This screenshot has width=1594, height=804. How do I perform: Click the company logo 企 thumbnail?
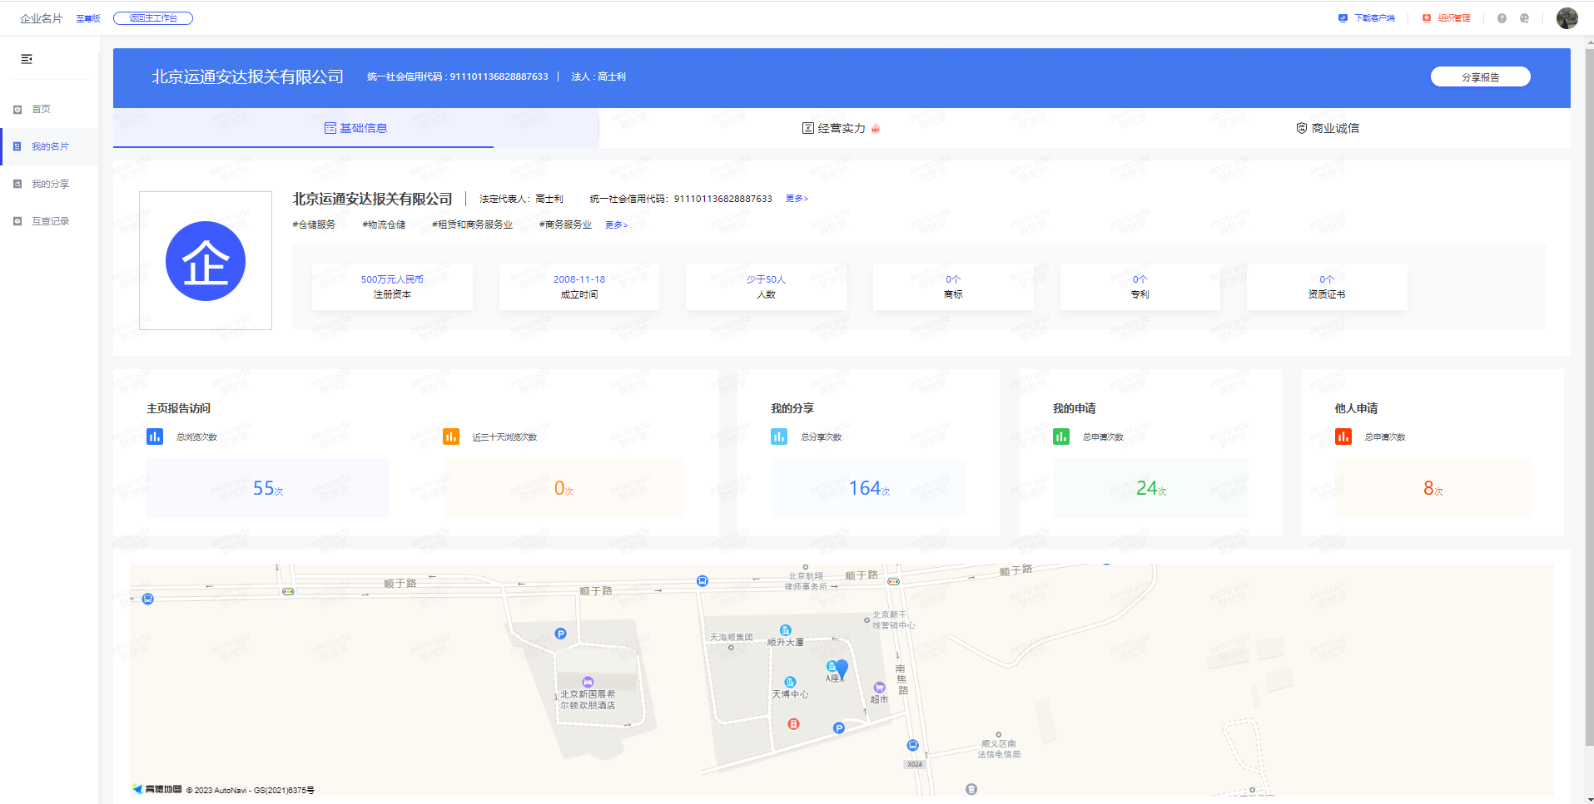(206, 261)
